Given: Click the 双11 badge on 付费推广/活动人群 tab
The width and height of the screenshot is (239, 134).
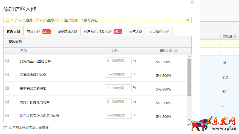Looking at the screenshot, I should (118, 31).
